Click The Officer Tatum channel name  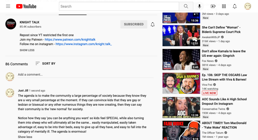click(213, 133)
